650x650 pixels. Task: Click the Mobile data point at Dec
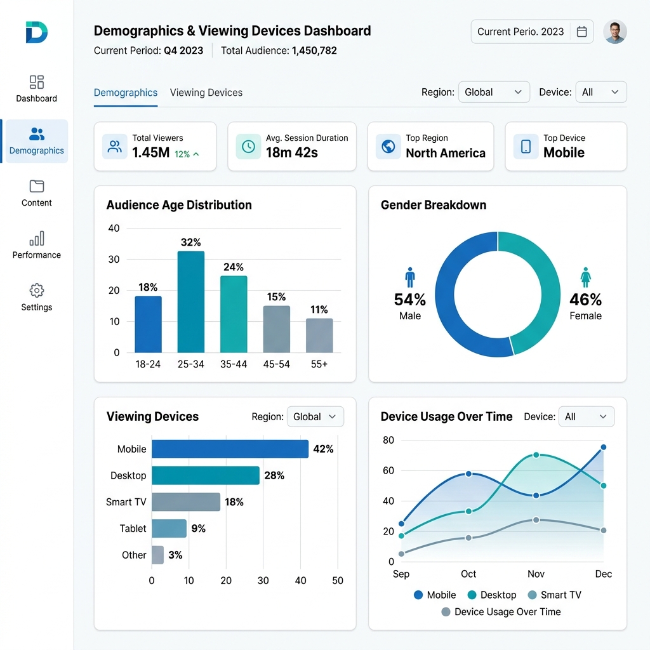[604, 448]
